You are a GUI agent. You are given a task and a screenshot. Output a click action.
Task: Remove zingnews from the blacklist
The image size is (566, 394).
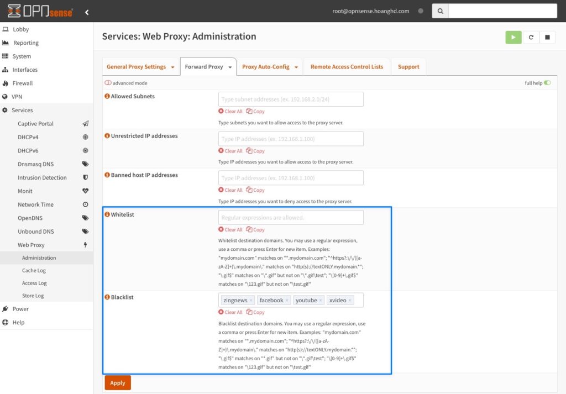251,300
